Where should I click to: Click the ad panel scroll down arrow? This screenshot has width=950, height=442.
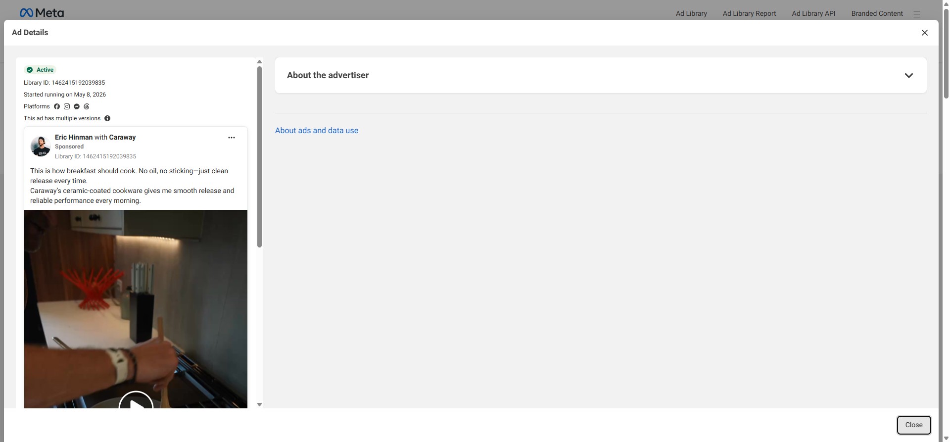259,405
